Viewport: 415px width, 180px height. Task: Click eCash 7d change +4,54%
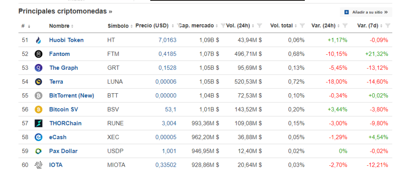[x=378, y=137]
